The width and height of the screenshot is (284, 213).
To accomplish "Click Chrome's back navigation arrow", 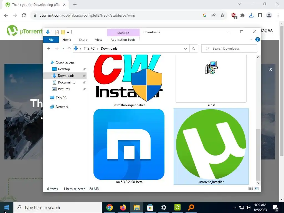I will pyautogui.click(x=6, y=16).
